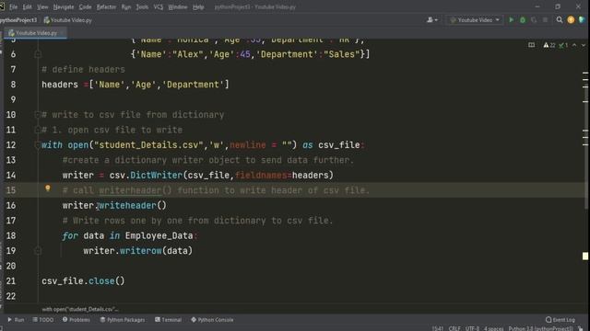Select the Youtube Video.py editor tab
Screen dimensions: 590x331
tap(36, 33)
